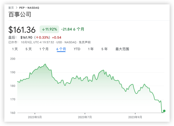Viewport: 174px width, 126px height.
Task: Select the YTD range tab
Action: (77, 49)
